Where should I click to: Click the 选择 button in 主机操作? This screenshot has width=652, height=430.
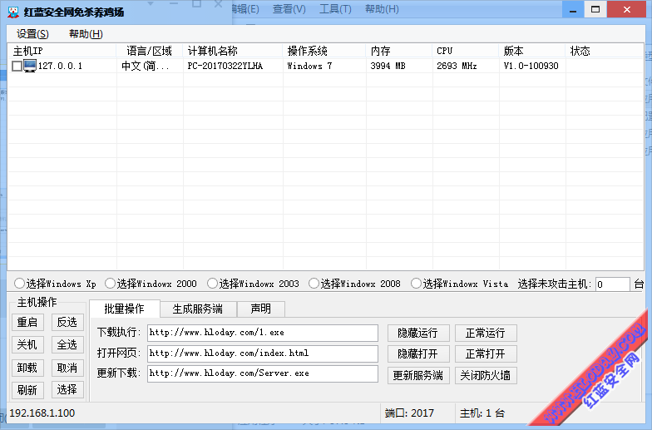click(x=67, y=389)
